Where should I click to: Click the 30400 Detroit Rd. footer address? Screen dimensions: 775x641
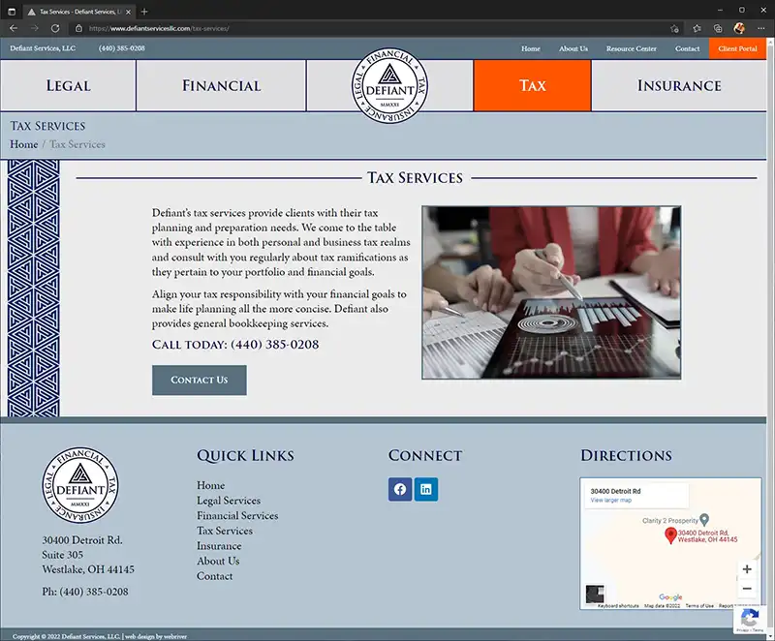point(82,539)
